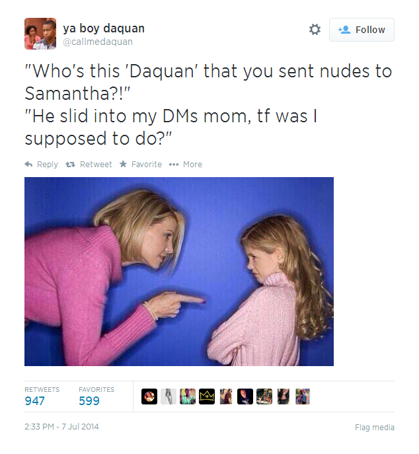The height and width of the screenshot is (454, 419).
Task: Click the Follow button
Action: click(x=362, y=30)
